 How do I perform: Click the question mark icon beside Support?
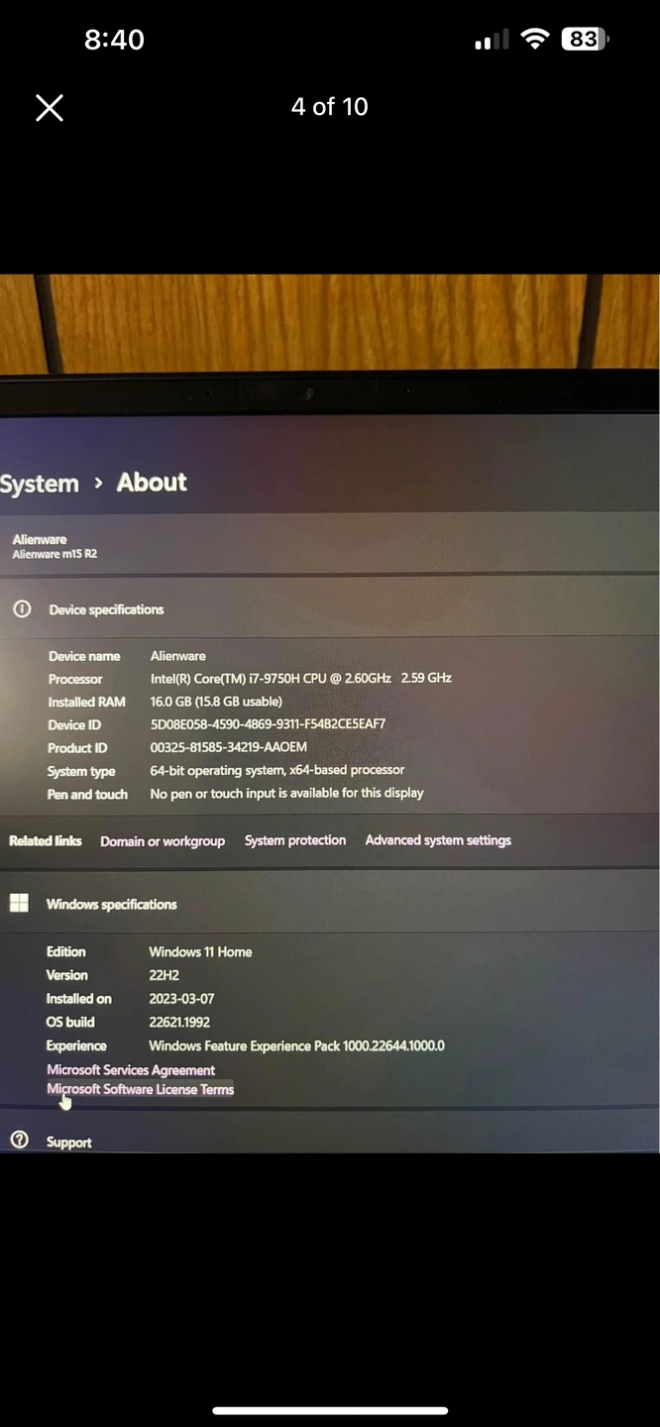click(19, 1141)
